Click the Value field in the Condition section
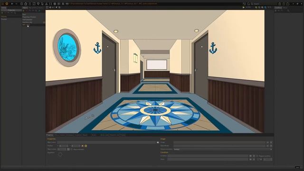 coord(208,160)
